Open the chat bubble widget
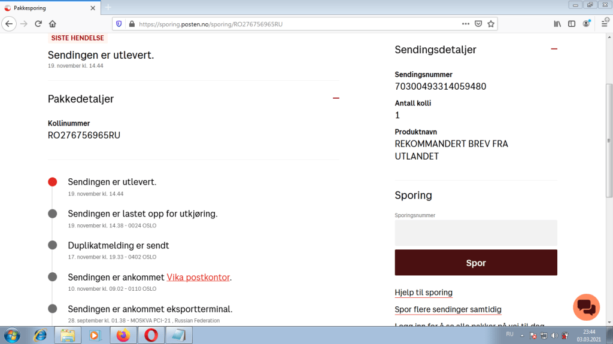This screenshot has height=344, width=613. 586,307
